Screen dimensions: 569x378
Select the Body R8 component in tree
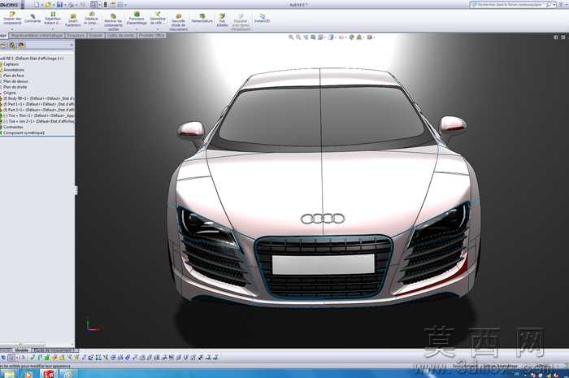38,98
